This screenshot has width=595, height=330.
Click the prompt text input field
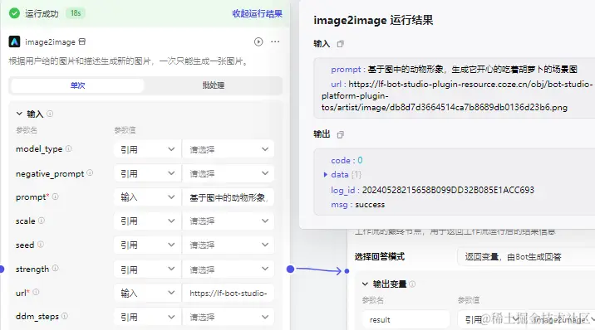coord(229,197)
